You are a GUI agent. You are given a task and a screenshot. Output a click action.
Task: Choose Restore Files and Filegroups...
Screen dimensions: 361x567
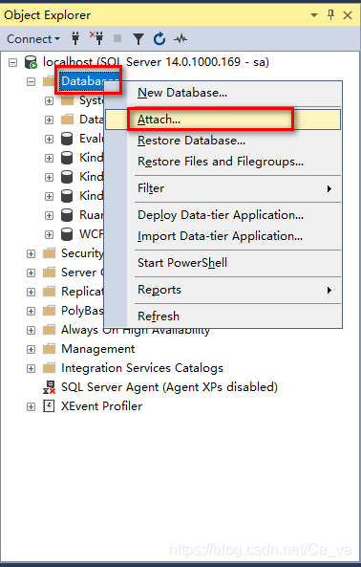click(223, 162)
